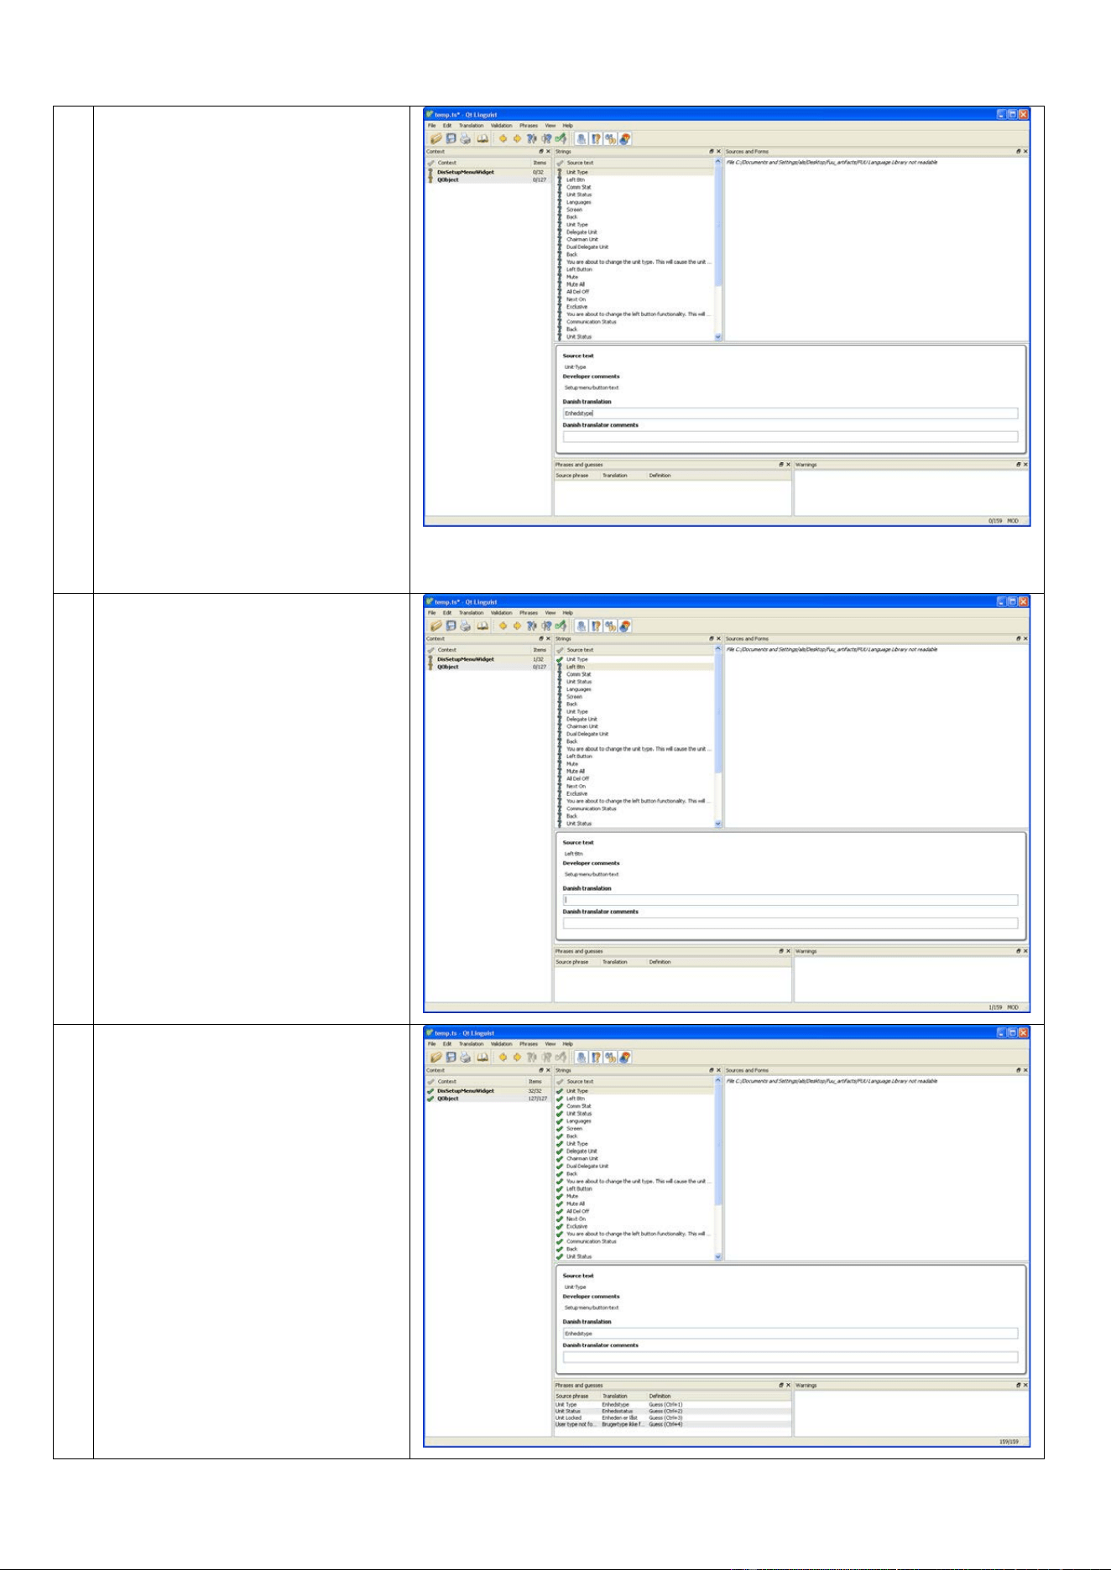Select 'Left Btn' string in first Linguist window
The image size is (1111, 1570).
[634, 179]
